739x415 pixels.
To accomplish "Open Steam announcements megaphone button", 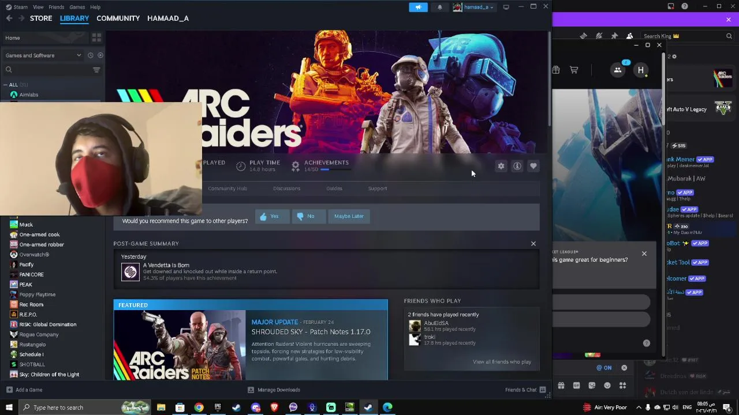I will click(419, 7).
